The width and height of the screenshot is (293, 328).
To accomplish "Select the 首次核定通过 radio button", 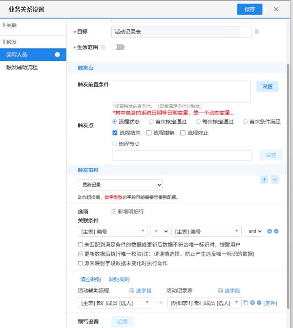I will (151, 122).
